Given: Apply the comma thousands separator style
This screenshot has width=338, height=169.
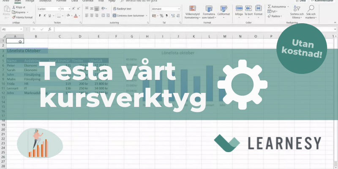Looking at the screenshot, I should pyautogui.click(x=166, y=16).
